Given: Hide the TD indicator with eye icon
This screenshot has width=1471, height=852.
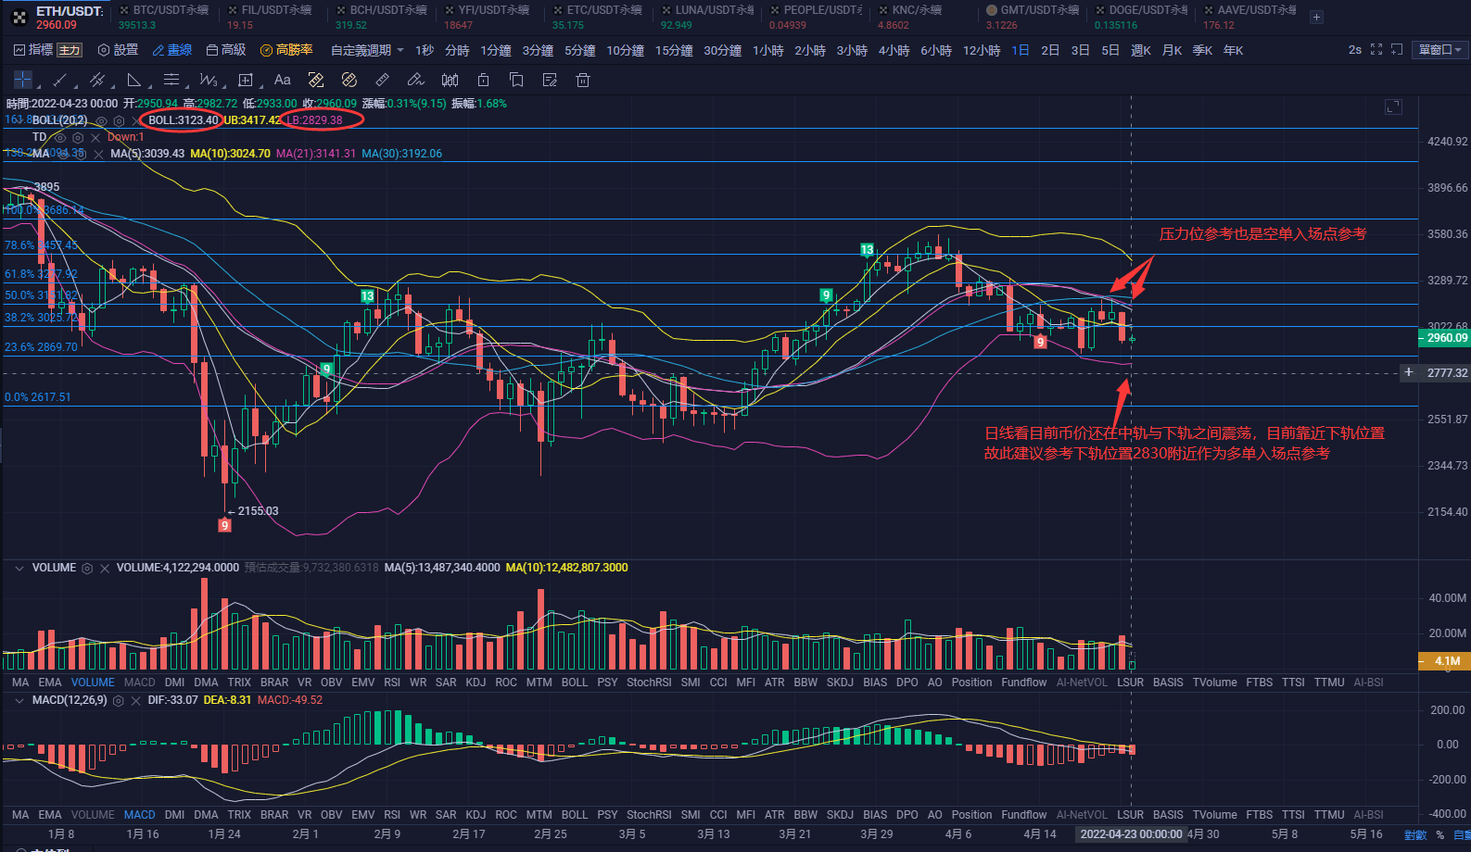Looking at the screenshot, I should coord(60,137).
